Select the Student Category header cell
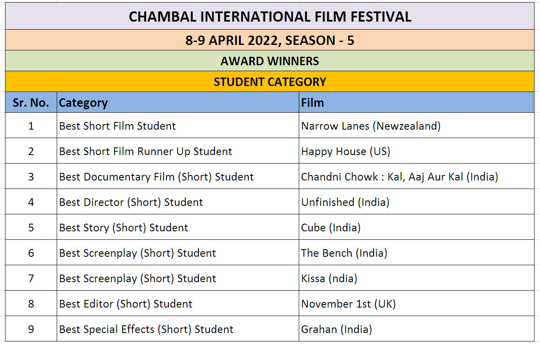This screenshot has width=540, height=344. (x=270, y=81)
